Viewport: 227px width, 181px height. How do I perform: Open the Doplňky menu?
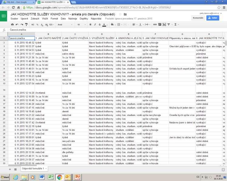(x=84, y=19)
